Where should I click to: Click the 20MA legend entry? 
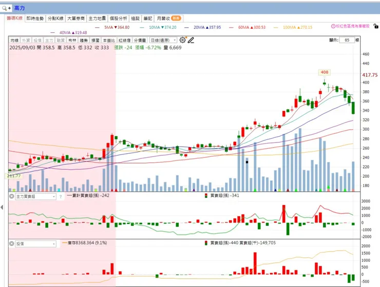pos(203,27)
